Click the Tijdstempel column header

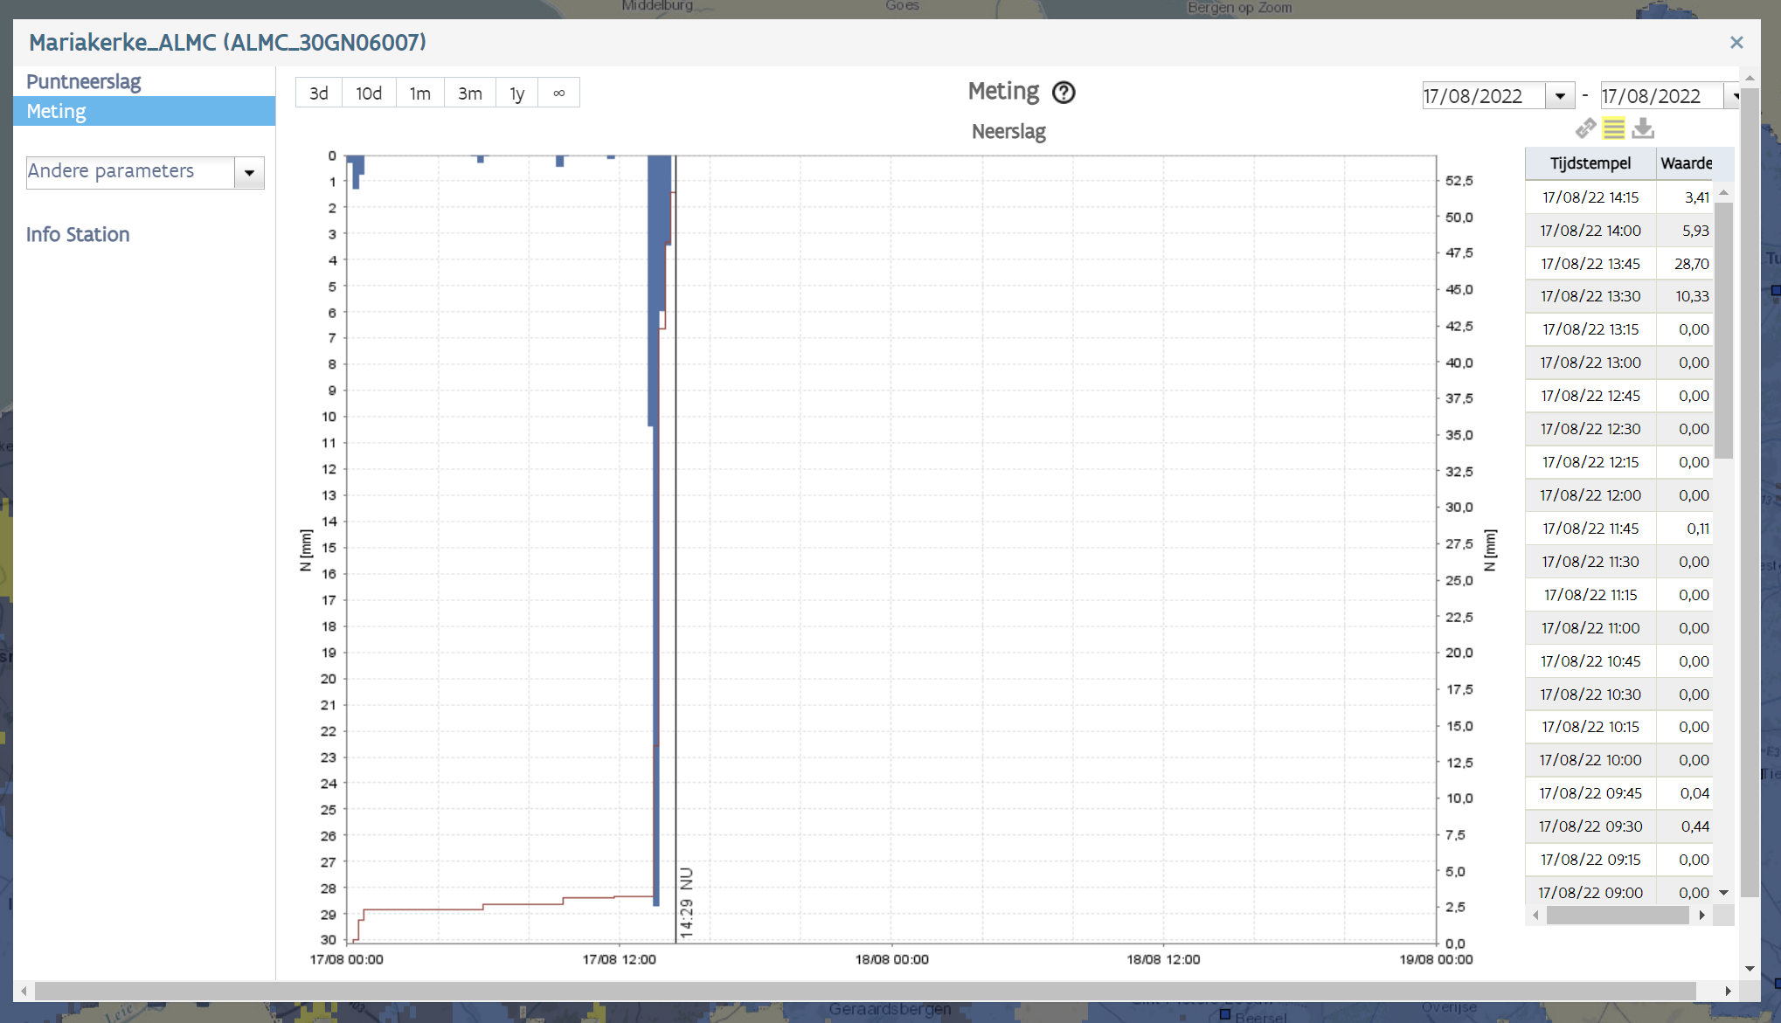tap(1590, 163)
